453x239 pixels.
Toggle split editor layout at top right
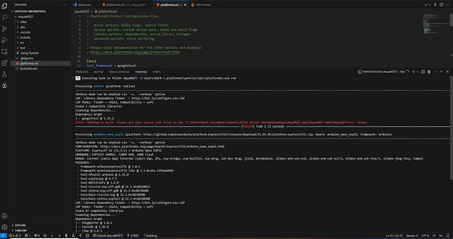[441, 5]
